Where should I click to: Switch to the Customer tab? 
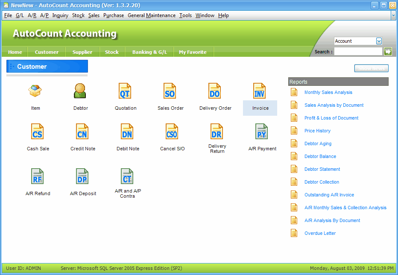point(47,52)
